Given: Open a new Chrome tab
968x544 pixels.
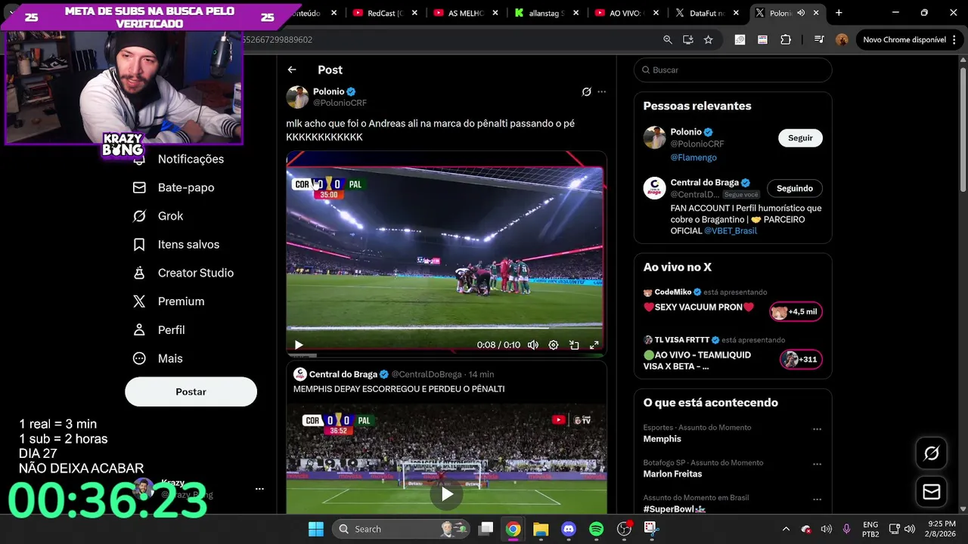Looking at the screenshot, I should (839, 13).
